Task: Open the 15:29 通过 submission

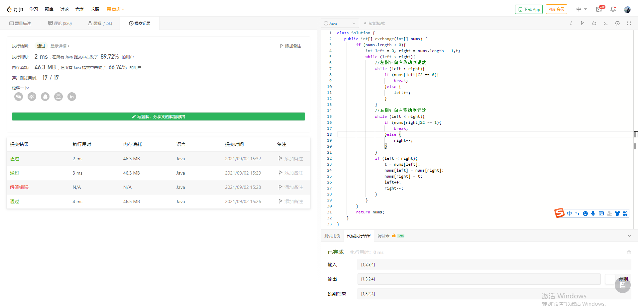Action: 15,173
